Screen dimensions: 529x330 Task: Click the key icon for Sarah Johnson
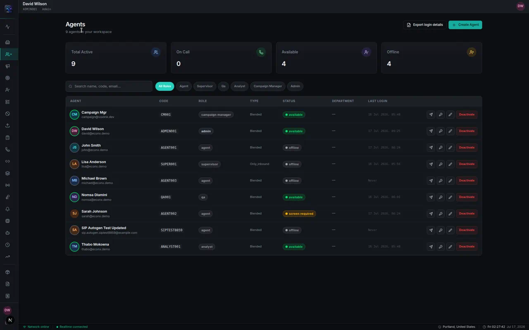pyautogui.click(x=441, y=214)
